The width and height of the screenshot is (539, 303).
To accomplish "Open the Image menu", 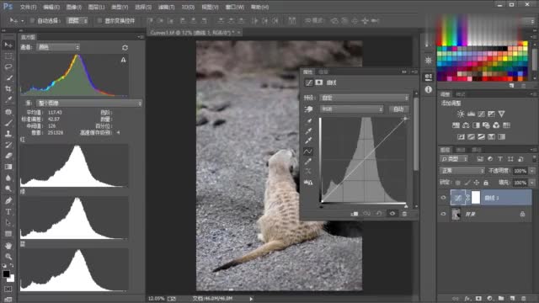I will 73,7.
